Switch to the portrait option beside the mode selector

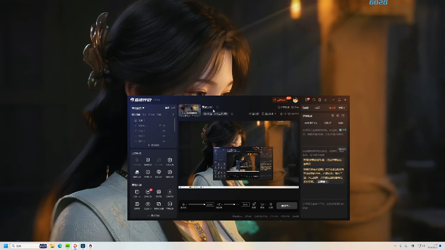click(x=173, y=108)
